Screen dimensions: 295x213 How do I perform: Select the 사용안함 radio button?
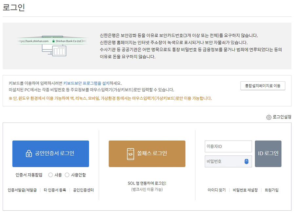67,175
